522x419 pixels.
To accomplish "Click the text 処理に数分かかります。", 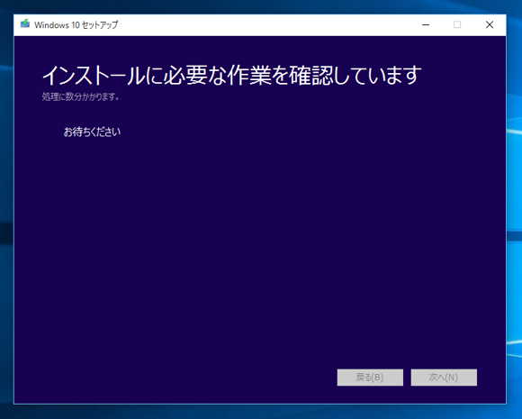I will (x=81, y=97).
